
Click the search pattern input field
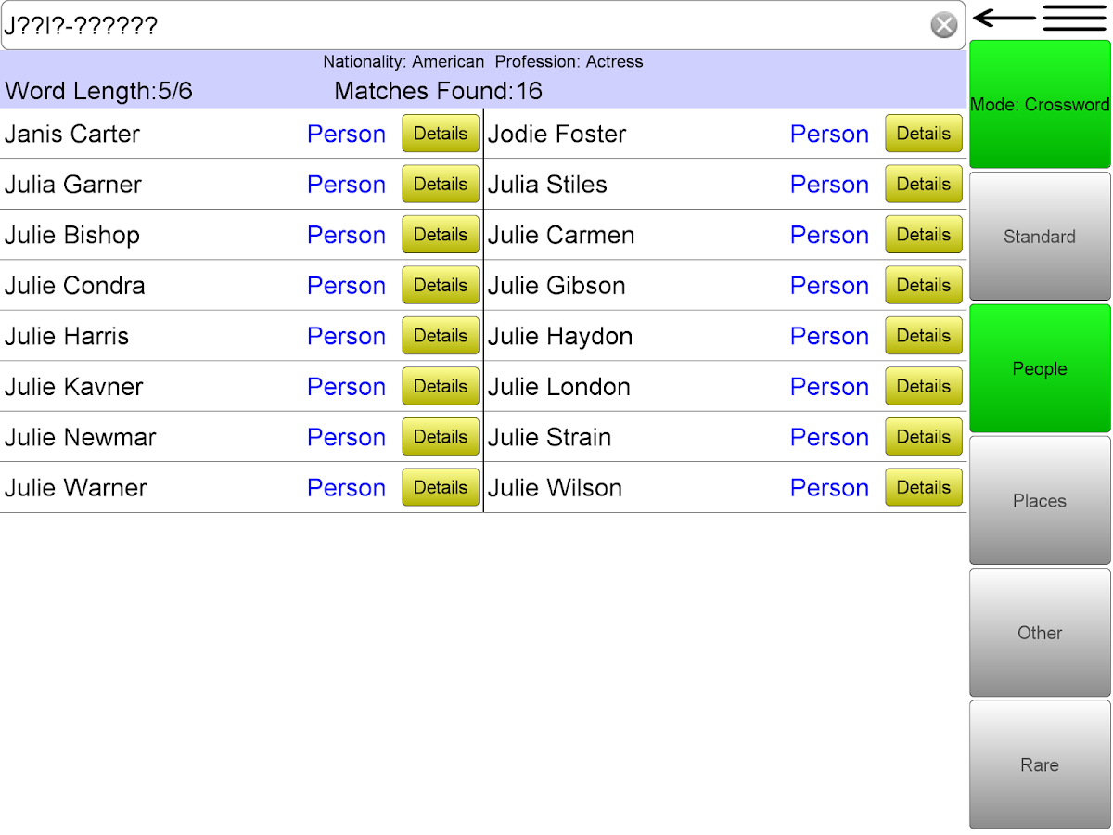(x=464, y=25)
